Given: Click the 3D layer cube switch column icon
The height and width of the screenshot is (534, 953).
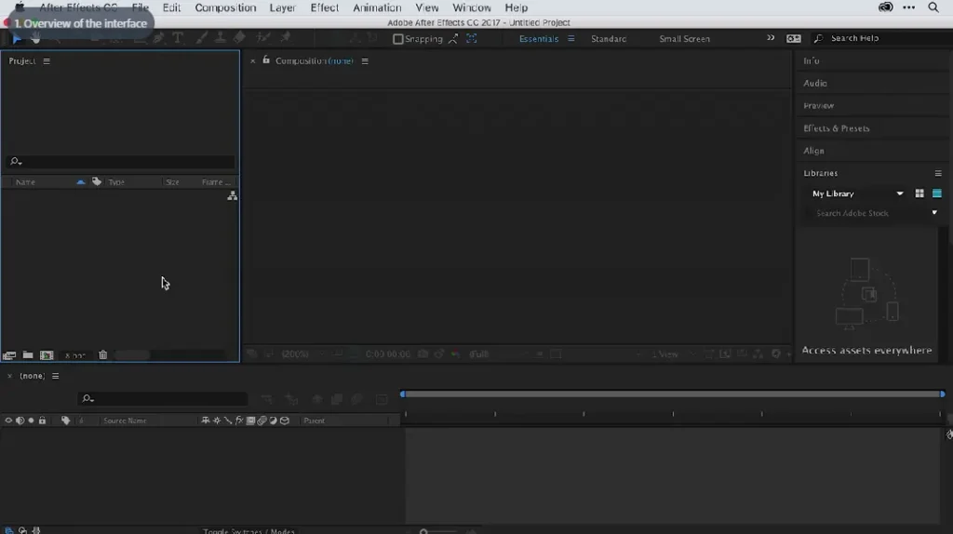Looking at the screenshot, I should [285, 421].
